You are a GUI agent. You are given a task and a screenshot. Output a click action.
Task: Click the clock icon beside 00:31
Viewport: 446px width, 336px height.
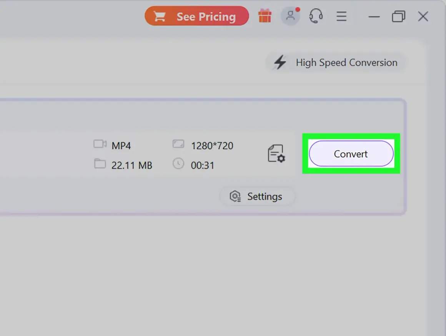click(178, 164)
